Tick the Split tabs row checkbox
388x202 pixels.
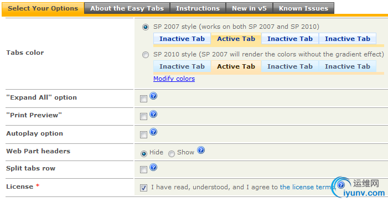pos(143,169)
